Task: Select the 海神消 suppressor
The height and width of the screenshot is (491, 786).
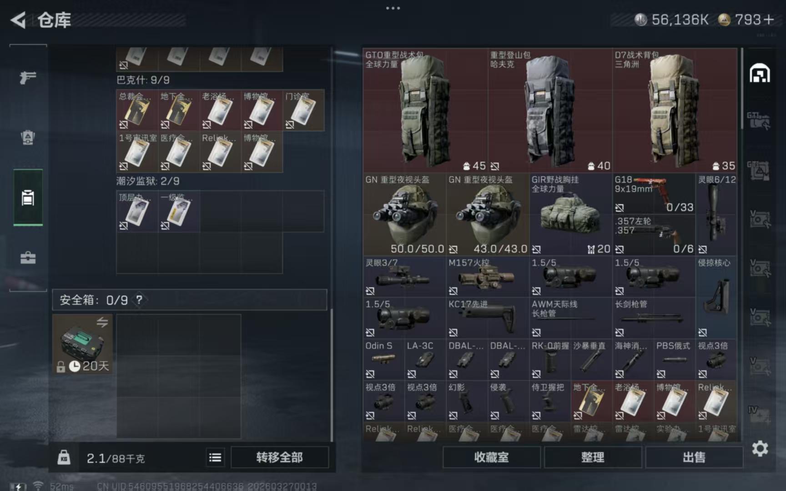Action: (x=633, y=360)
